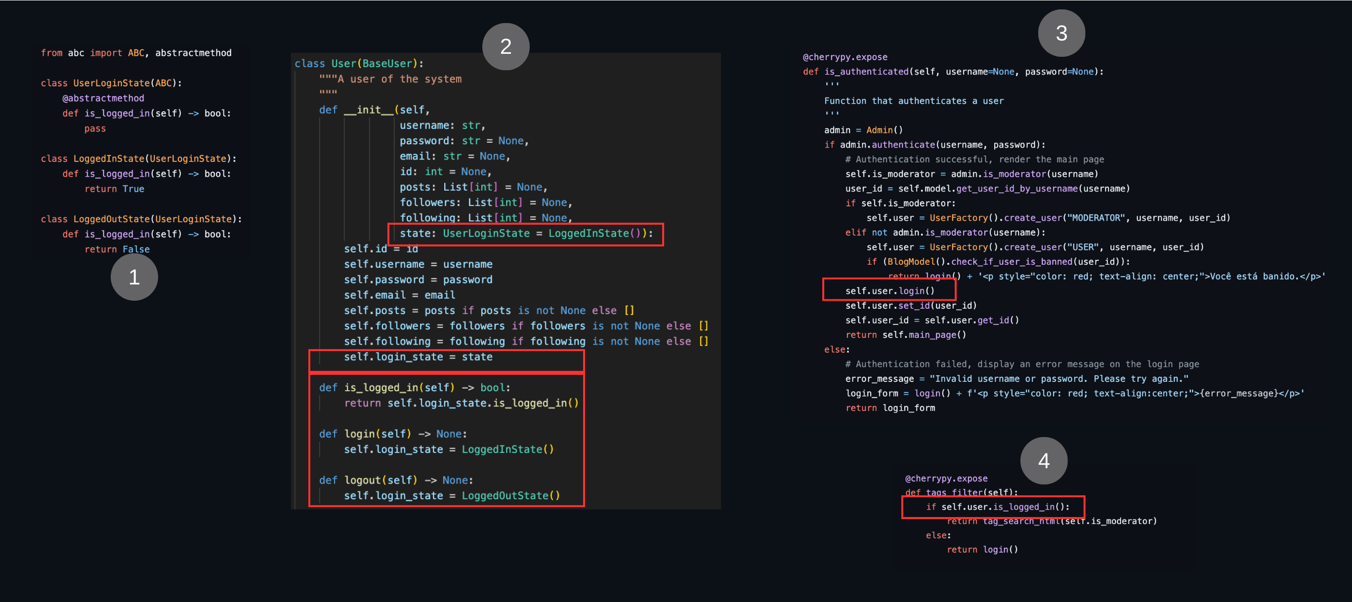Click the 'admin = Admin()' line
The height and width of the screenshot is (602, 1352).
pyautogui.click(x=863, y=130)
